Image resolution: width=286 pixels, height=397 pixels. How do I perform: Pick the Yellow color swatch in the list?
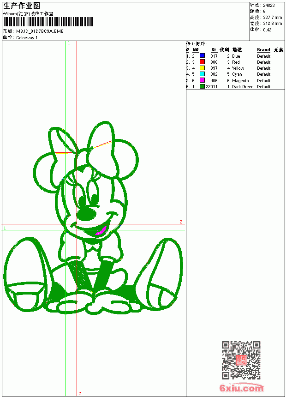(x=202, y=68)
